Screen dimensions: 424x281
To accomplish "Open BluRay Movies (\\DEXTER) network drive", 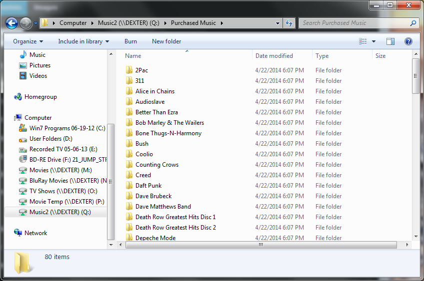I will tap(62, 181).
